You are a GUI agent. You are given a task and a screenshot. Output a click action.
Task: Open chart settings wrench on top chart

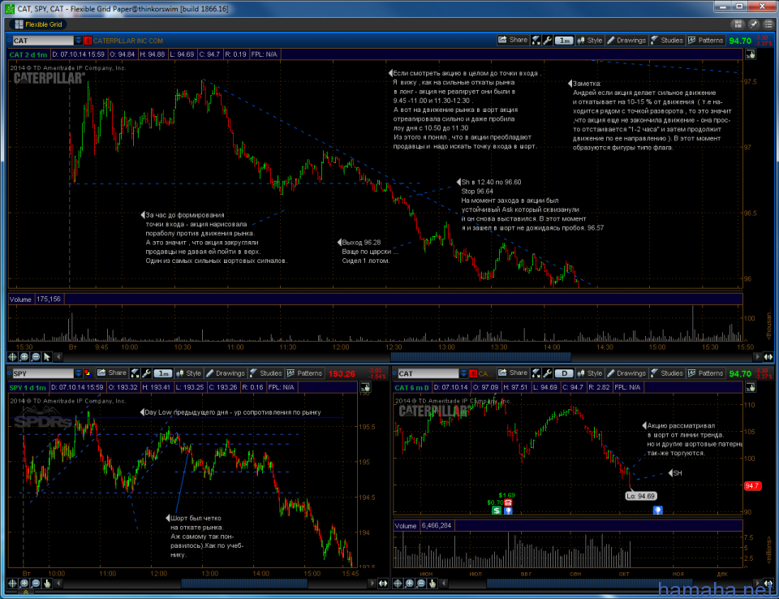tap(548, 41)
